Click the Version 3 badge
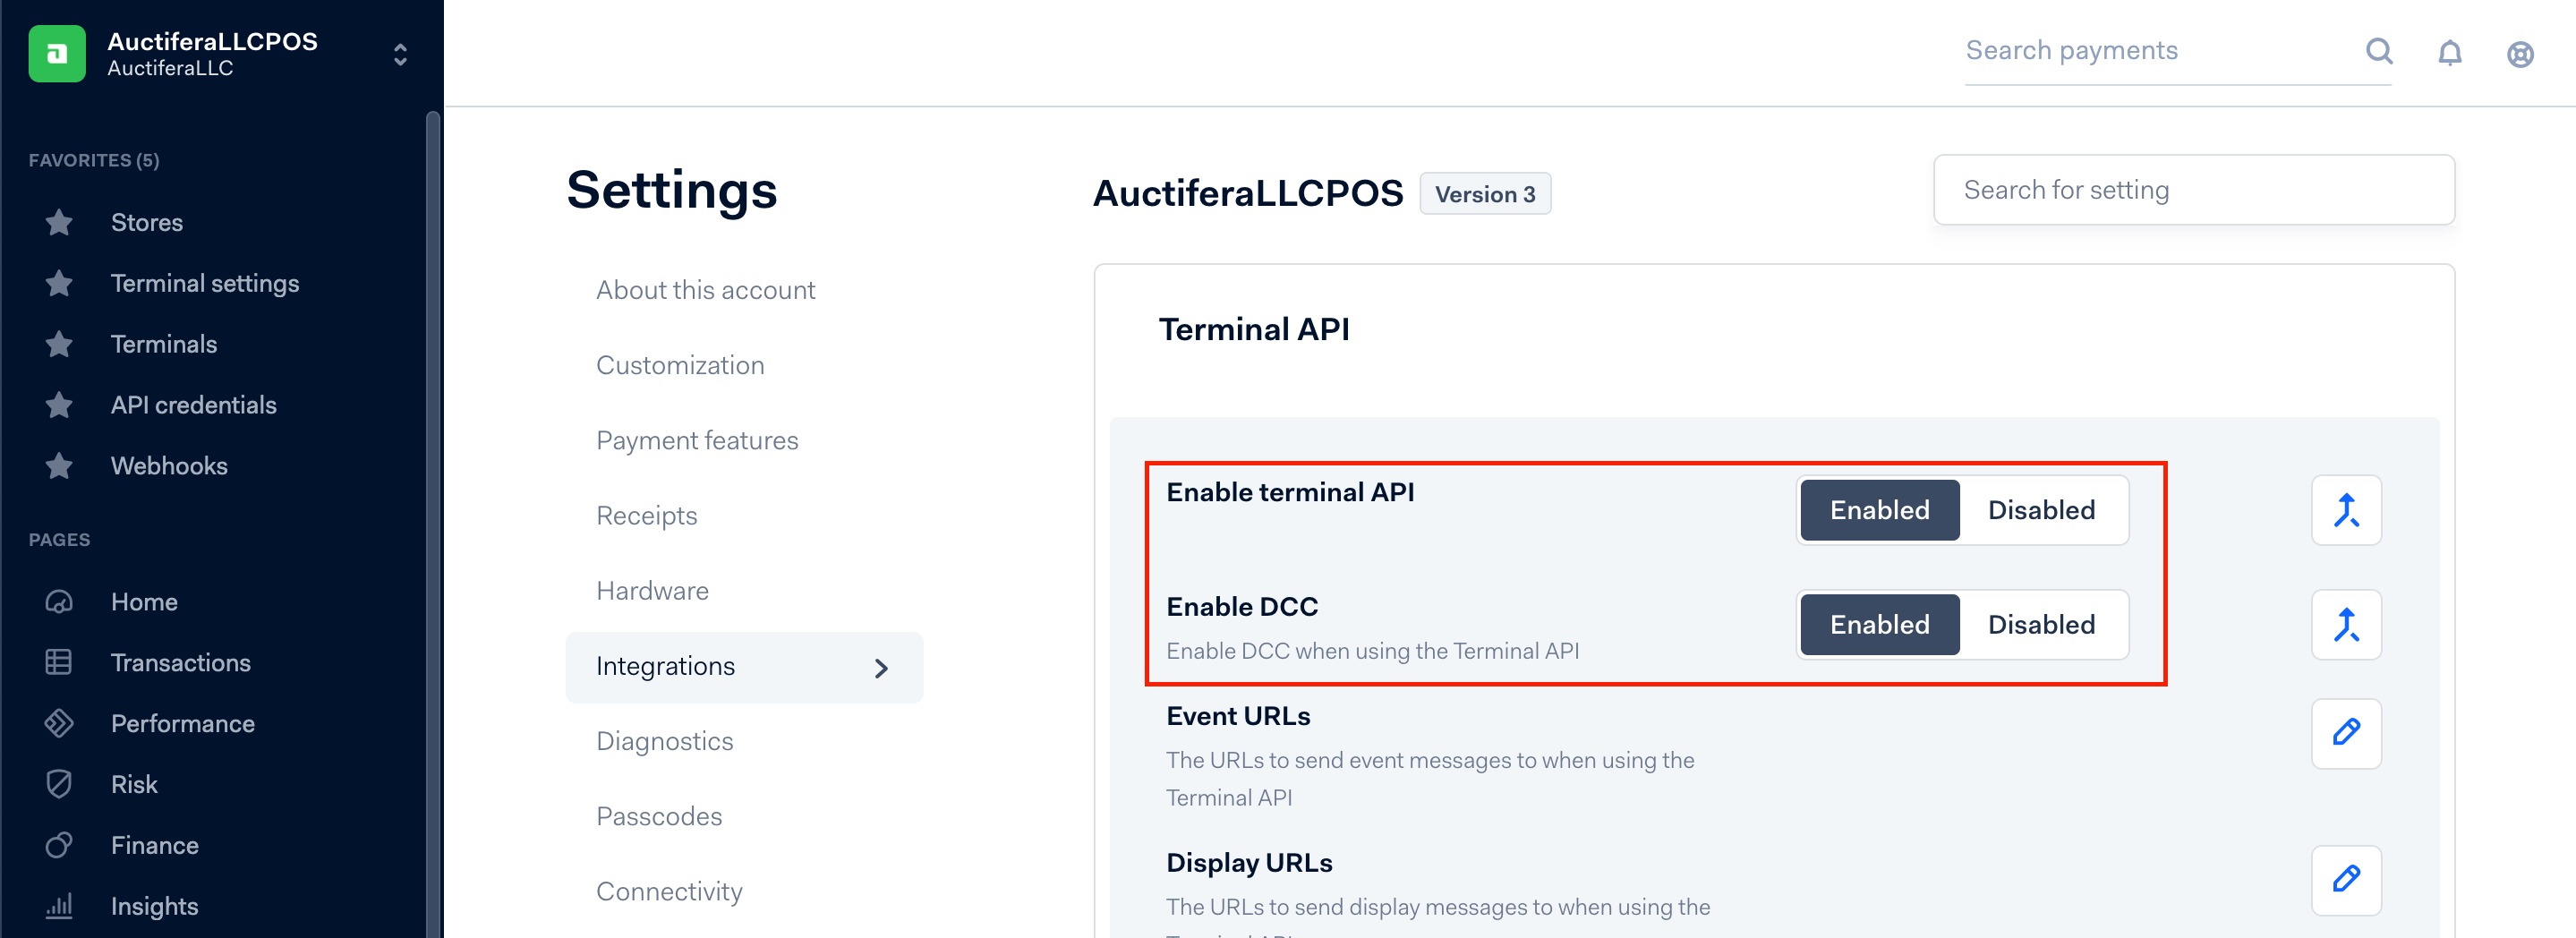Image resolution: width=2576 pixels, height=938 pixels. [x=1486, y=193]
